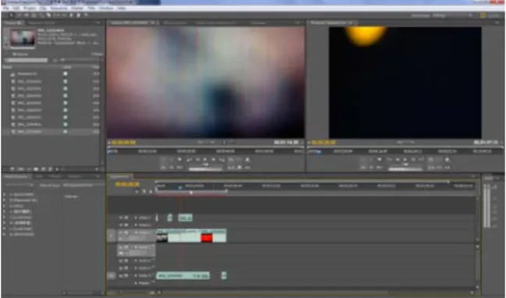The image size is (506, 298).
Task: Select the Selection tool in the toolbar
Action: pos(11,15)
